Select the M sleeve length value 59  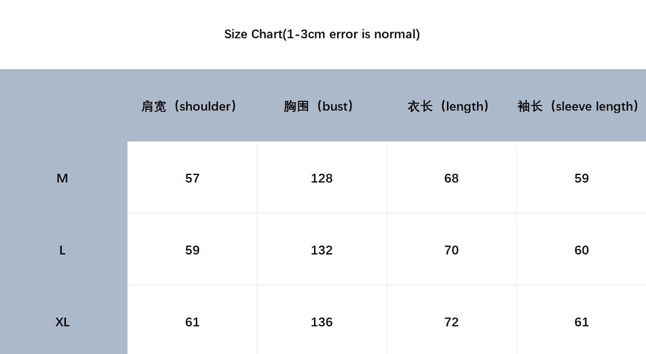(581, 178)
